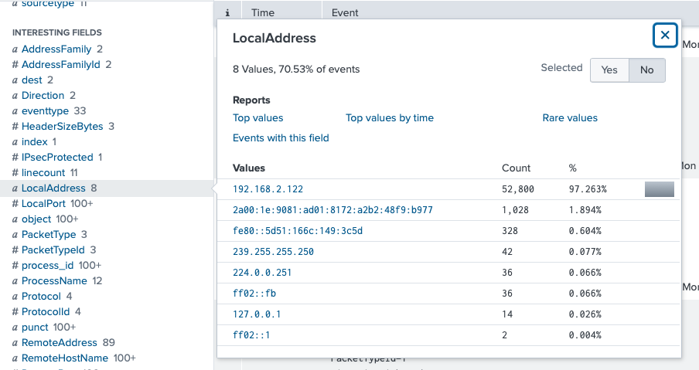Screen dimensions: 699x370
Task: Click the 1.894% percentage value
Action: point(585,210)
